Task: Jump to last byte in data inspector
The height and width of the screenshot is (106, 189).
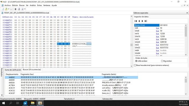Action: [x=146, y=21]
